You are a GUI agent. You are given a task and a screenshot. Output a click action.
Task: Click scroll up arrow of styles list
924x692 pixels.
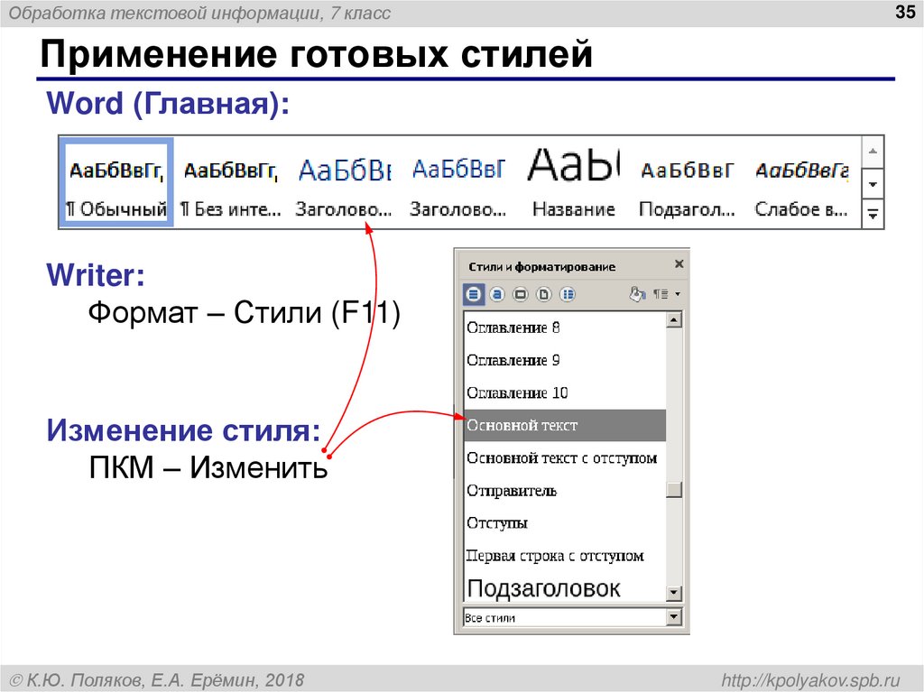click(673, 320)
